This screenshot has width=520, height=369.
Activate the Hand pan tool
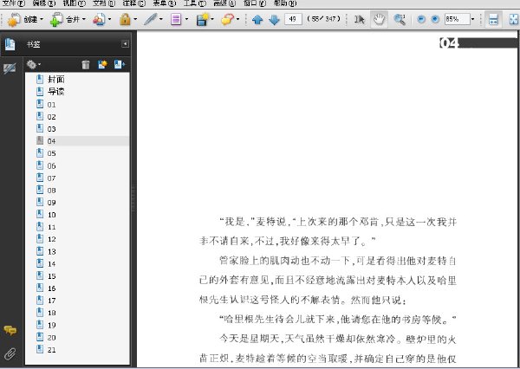379,20
